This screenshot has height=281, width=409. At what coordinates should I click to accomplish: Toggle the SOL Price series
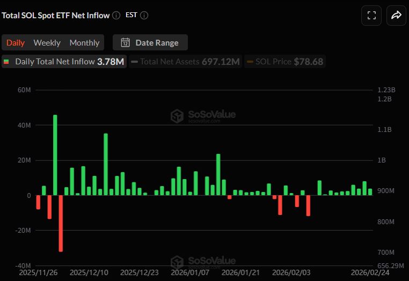point(284,62)
